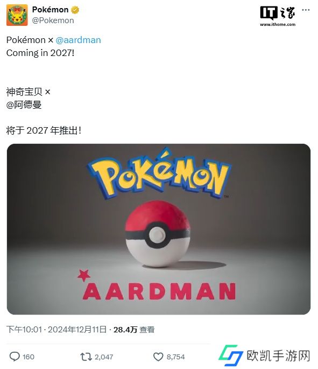
Task: Open the Pokémon Aardman announcement image
Action: pyautogui.click(x=159, y=229)
